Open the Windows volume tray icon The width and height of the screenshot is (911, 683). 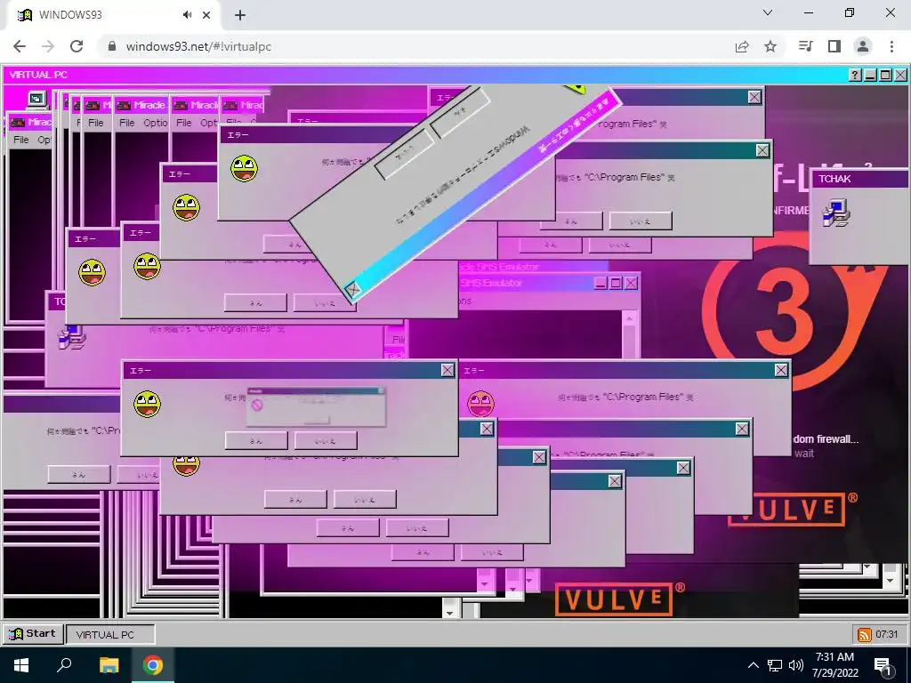(796, 665)
